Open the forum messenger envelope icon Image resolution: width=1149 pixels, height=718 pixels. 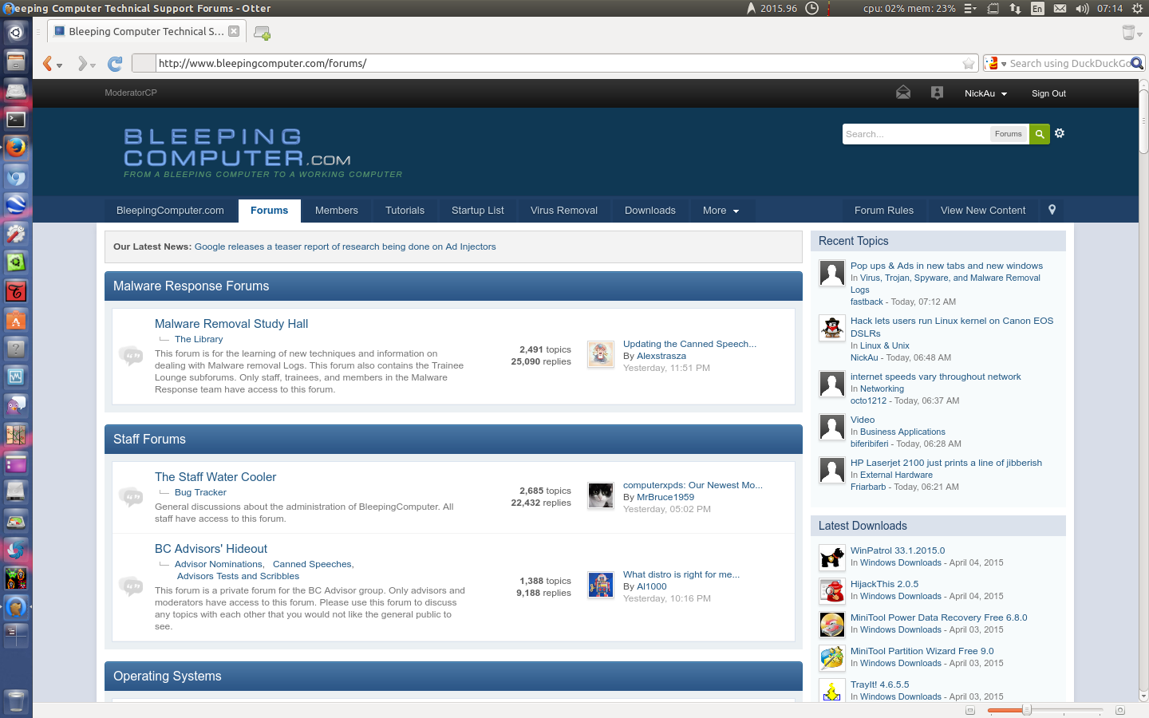coord(903,93)
